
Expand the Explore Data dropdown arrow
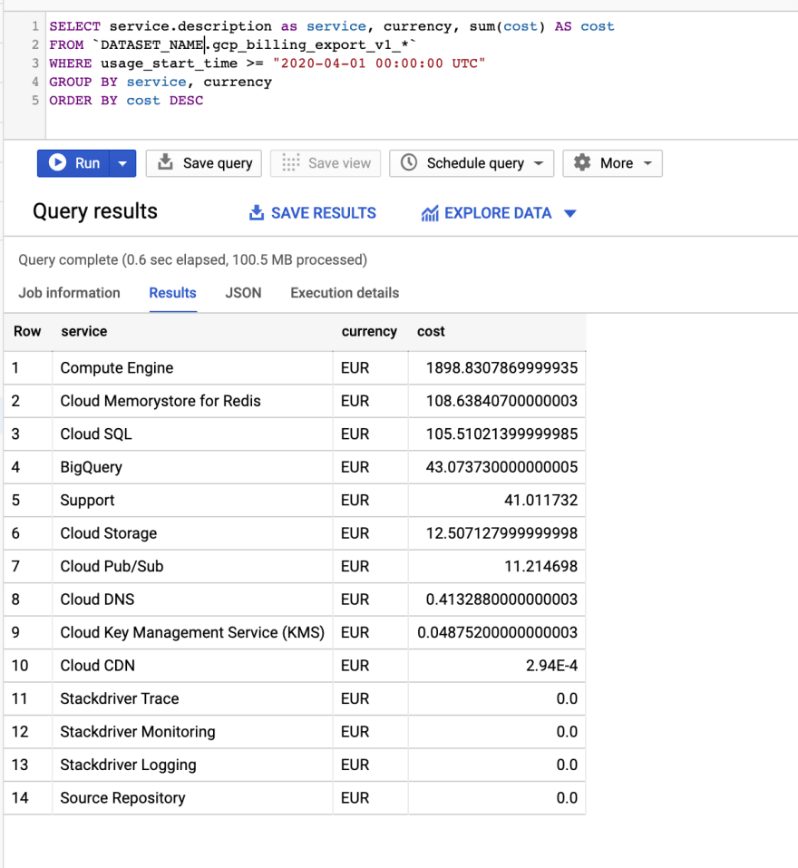click(x=570, y=214)
